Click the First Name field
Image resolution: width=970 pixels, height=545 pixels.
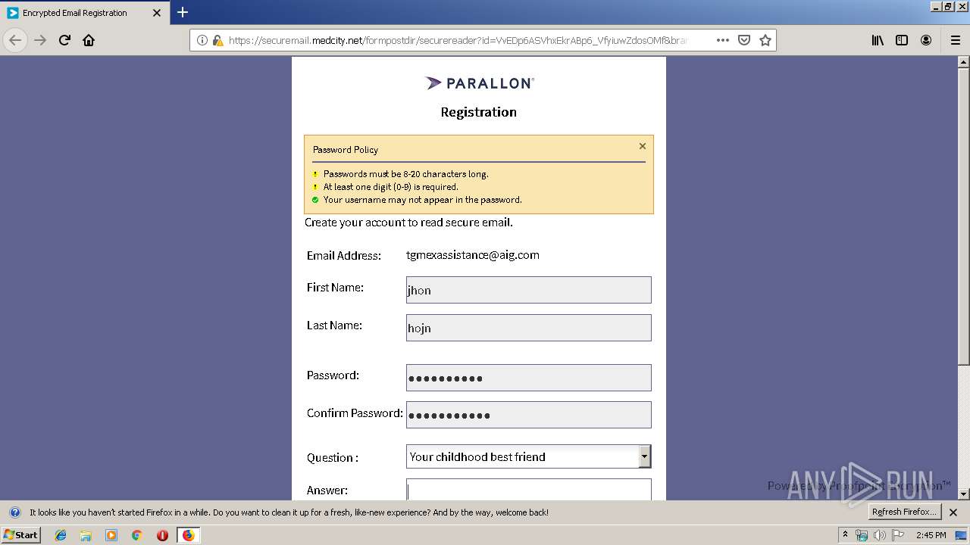(528, 290)
